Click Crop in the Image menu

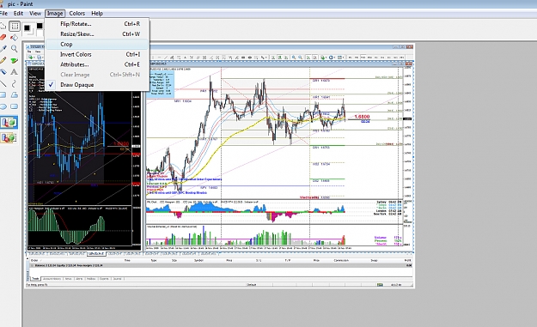(97, 44)
